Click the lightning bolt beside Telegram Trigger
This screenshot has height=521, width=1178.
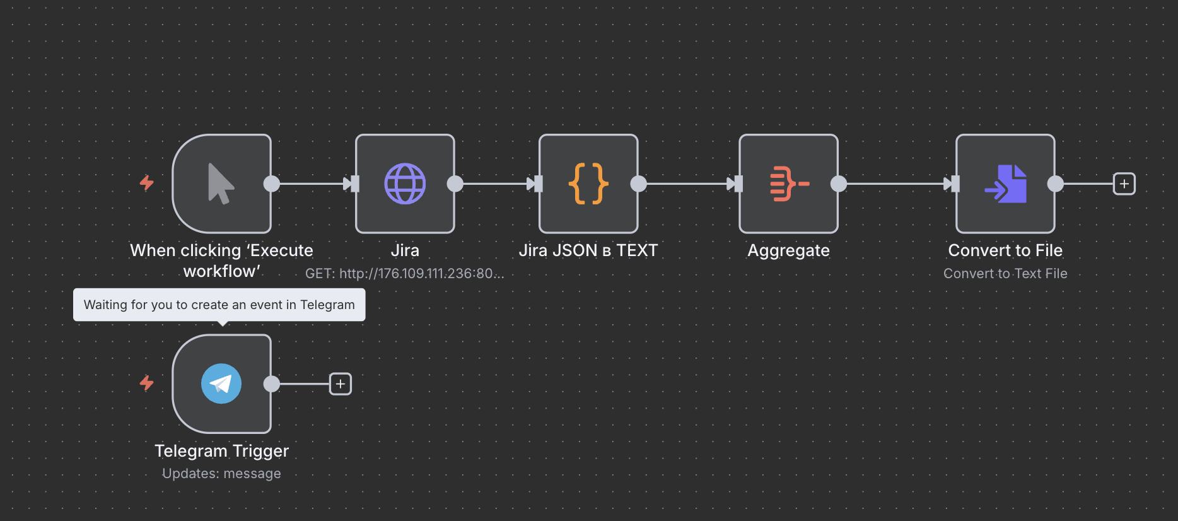147,383
